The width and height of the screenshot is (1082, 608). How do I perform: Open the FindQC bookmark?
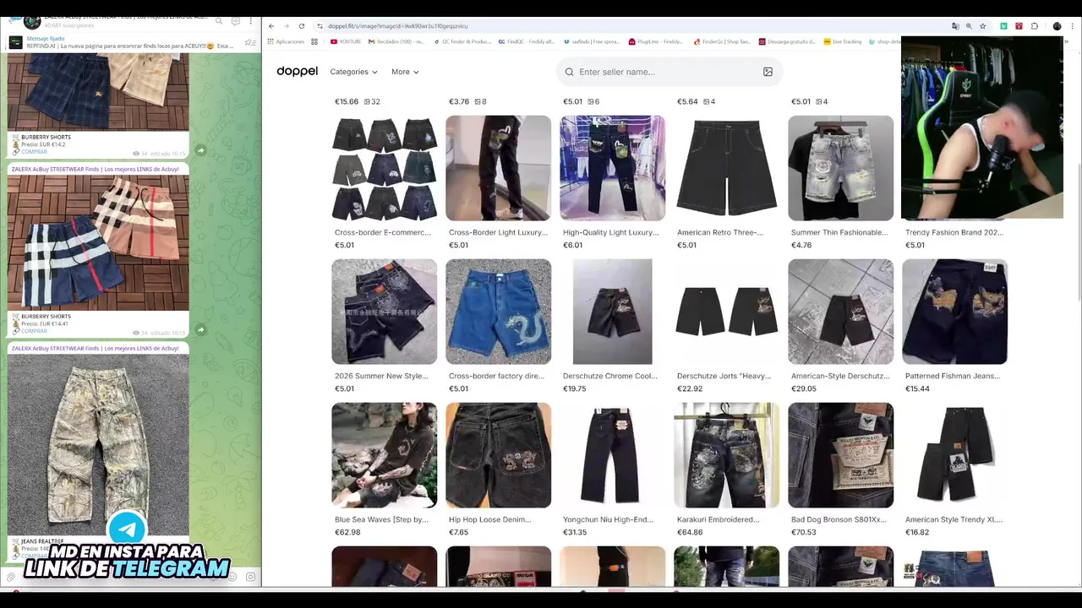coord(527,41)
